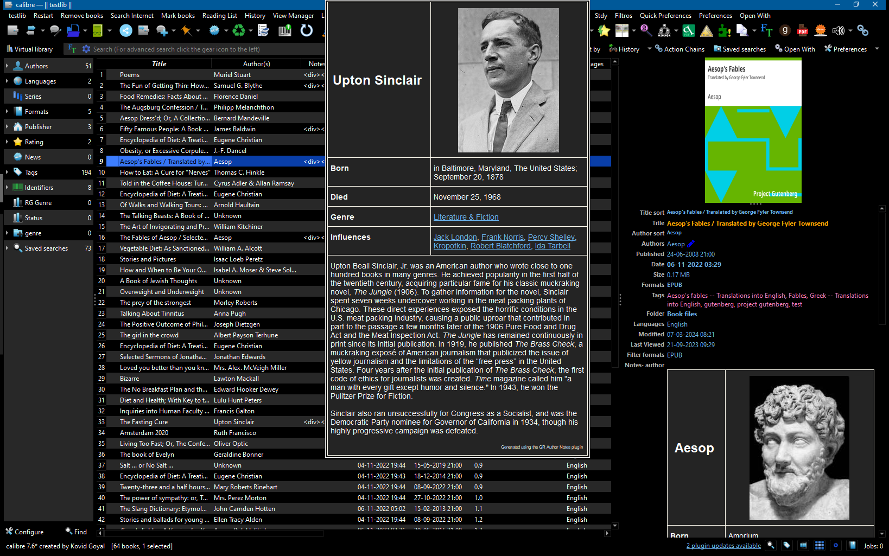Screen dimensions: 889x556
Task: Click the Saved searches toolbar button
Action: [x=740, y=49]
